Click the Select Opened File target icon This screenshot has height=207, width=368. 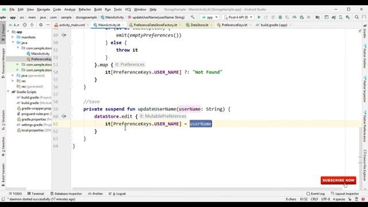tap(25, 25)
